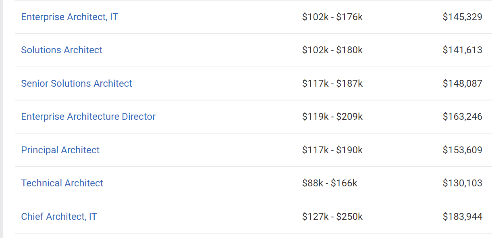Select the $117k - $187k range text
492x238 pixels.
332,84
